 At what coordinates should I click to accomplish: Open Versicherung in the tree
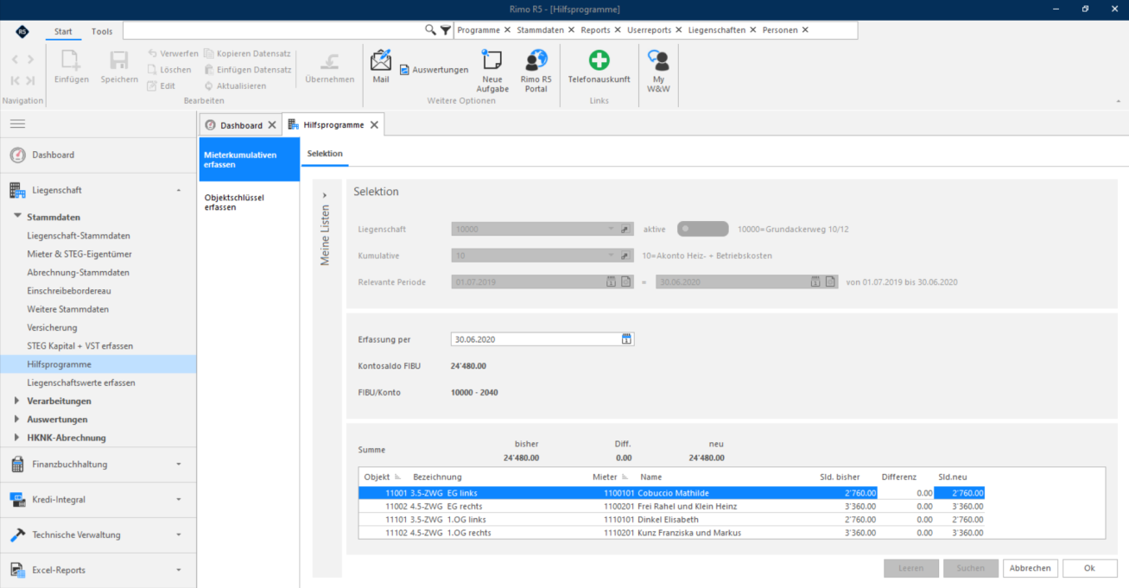52,327
